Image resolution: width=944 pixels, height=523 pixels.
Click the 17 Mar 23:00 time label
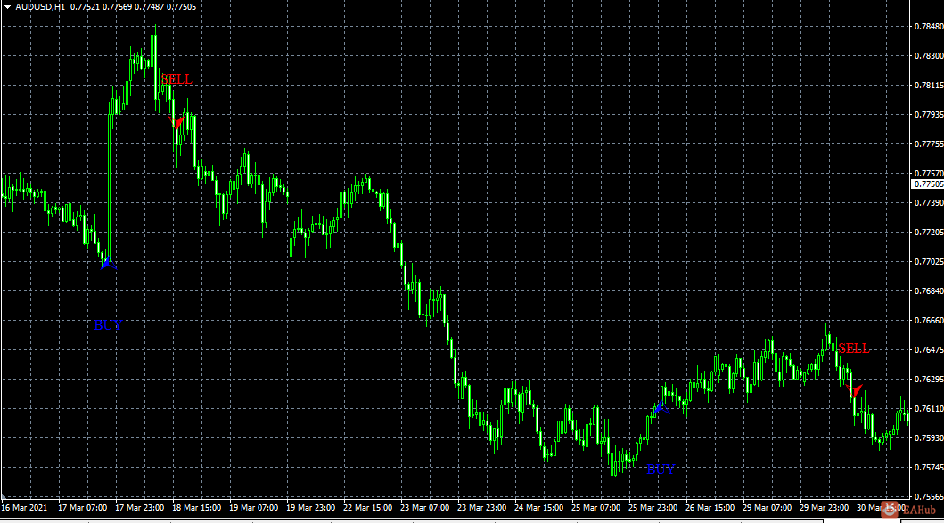point(140,508)
